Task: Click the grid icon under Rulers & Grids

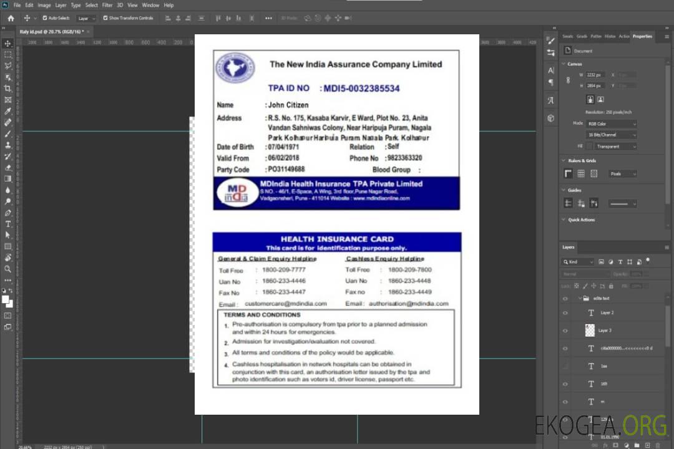Action: coord(581,173)
